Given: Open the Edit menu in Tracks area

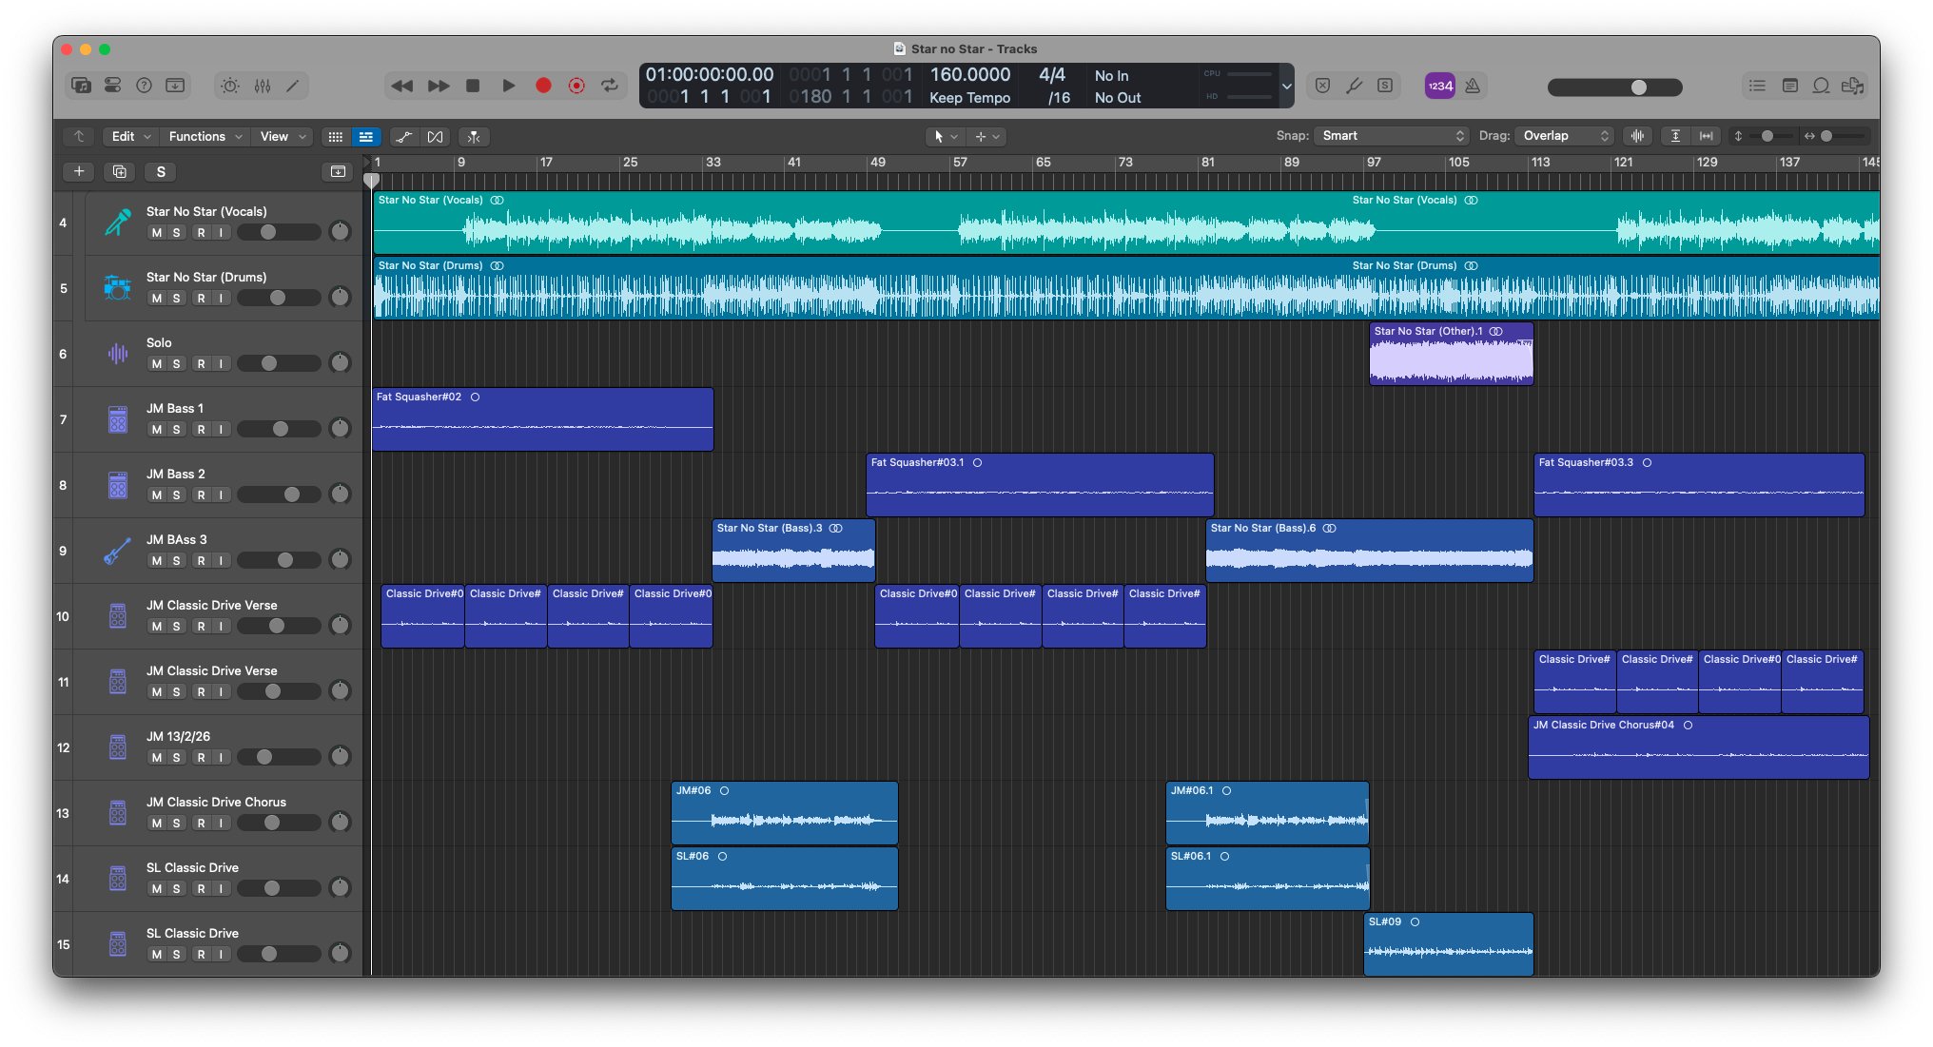Looking at the screenshot, I should [x=130, y=136].
